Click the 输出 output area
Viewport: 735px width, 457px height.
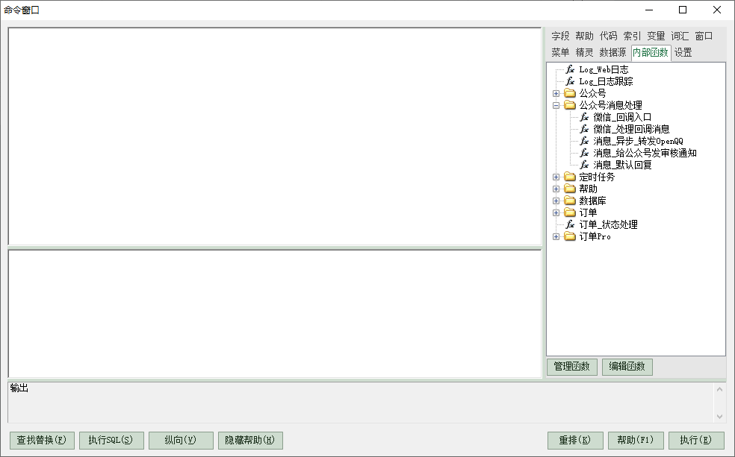tap(360, 403)
